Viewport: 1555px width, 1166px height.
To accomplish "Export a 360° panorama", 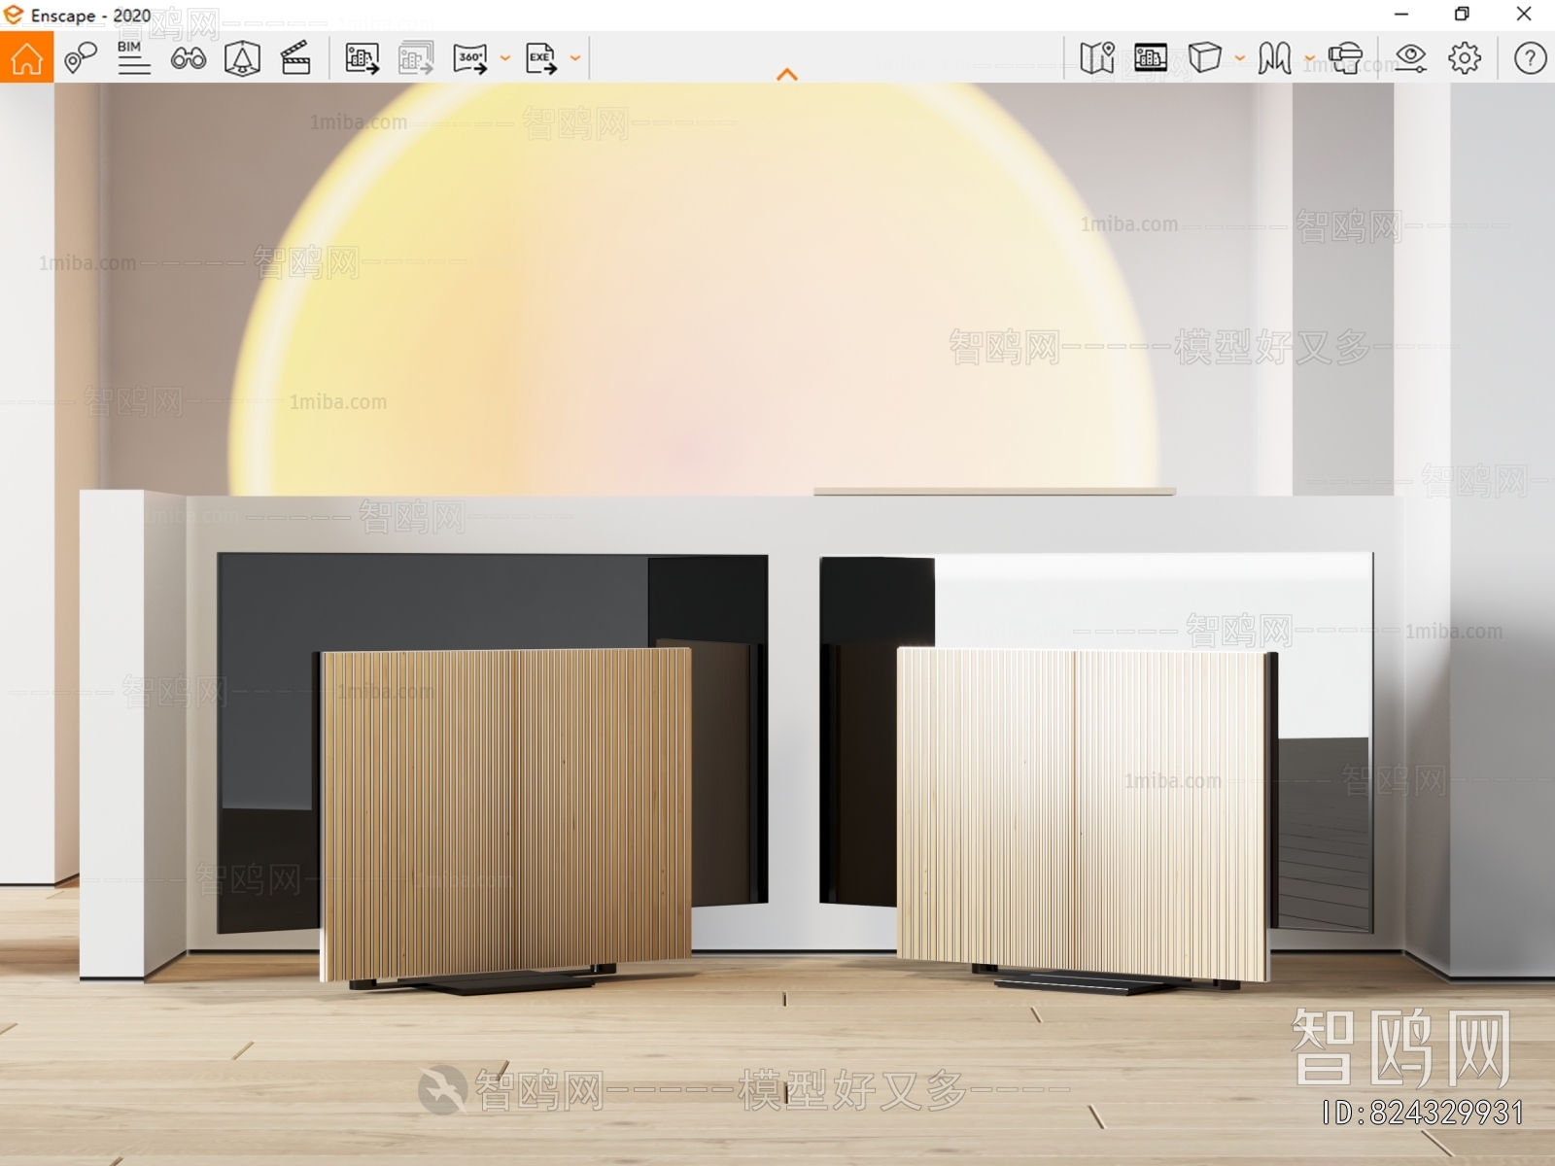I will (470, 58).
